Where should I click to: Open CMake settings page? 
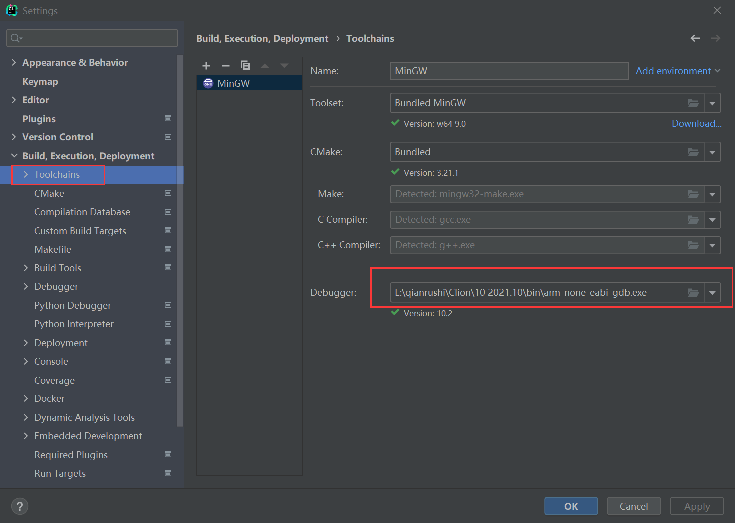(49, 193)
